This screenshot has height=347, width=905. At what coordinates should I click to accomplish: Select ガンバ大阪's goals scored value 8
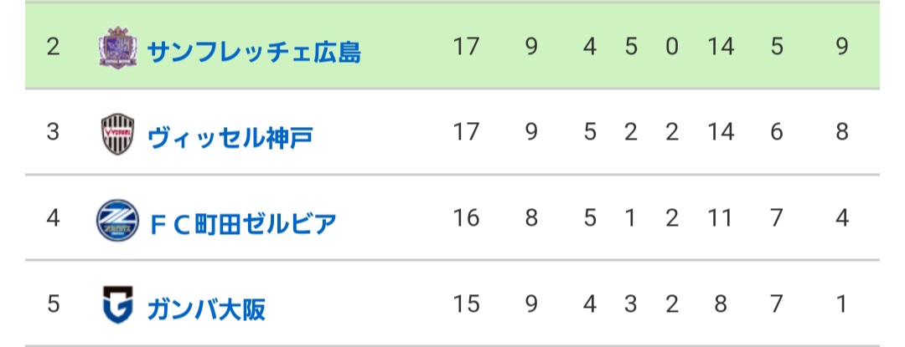[720, 304]
